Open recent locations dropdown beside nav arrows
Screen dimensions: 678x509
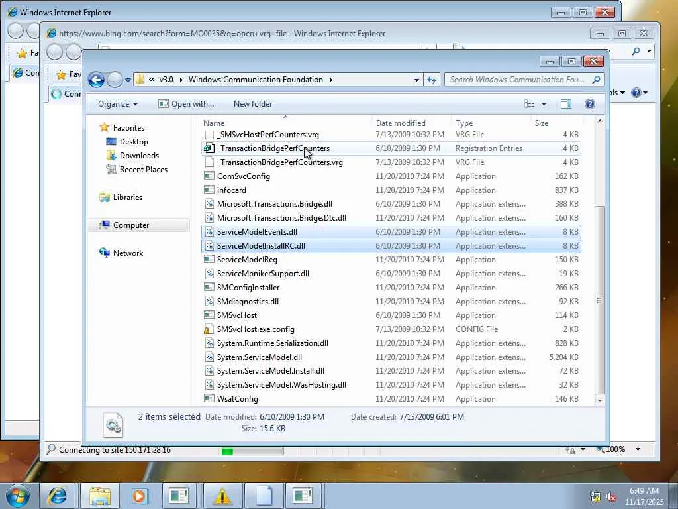[128, 80]
